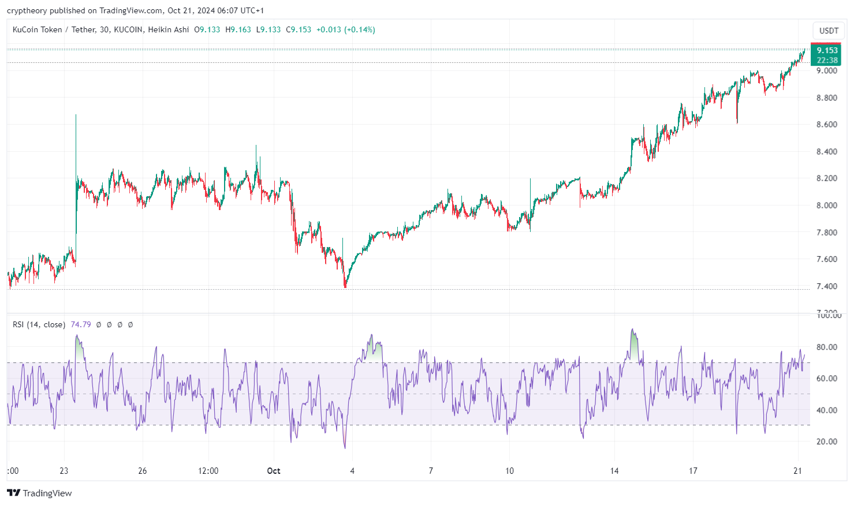This screenshot has height=505, width=854.
Task: Click the published on TradingView.com header text
Action: click(x=106, y=10)
